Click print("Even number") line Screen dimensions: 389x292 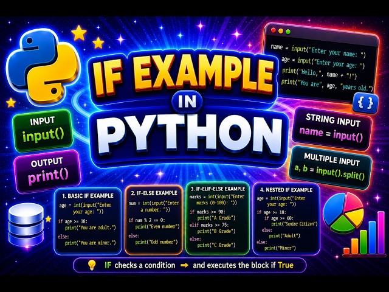click(x=157, y=226)
